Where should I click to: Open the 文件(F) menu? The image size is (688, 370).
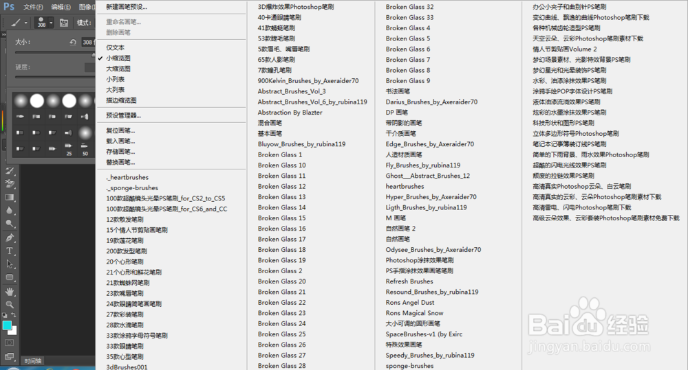point(33,7)
